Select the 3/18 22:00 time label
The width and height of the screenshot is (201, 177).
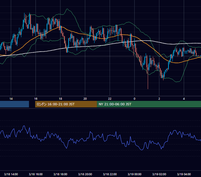(110, 174)
